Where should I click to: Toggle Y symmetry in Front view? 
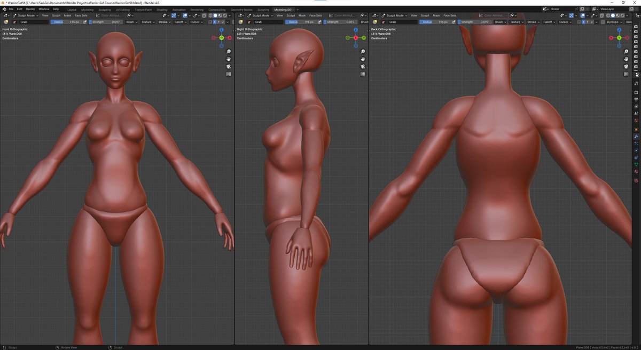(219, 22)
